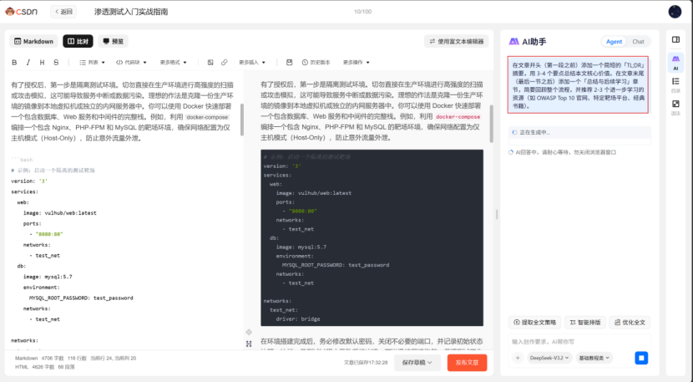The height and width of the screenshot is (382, 693).
Task: Click the Markdown word count status
Action: pos(50,358)
